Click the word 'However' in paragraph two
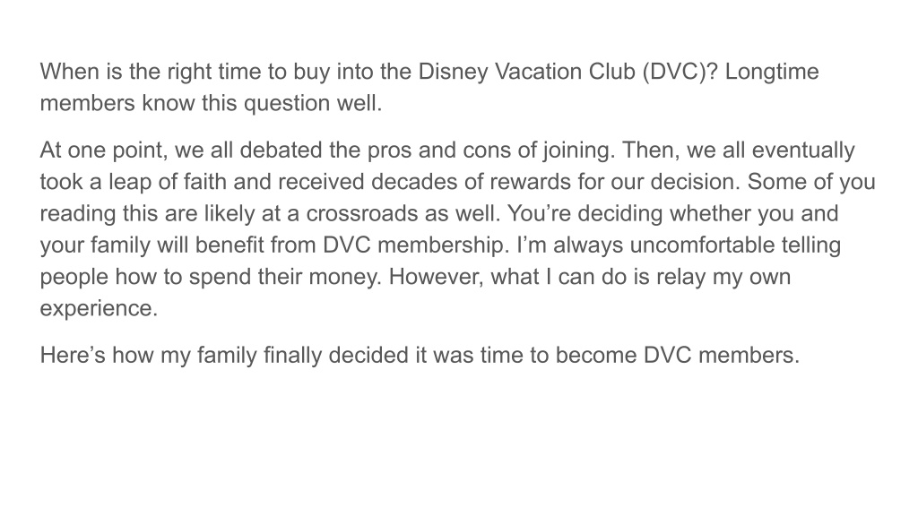The width and height of the screenshot is (918, 516). [x=437, y=277]
